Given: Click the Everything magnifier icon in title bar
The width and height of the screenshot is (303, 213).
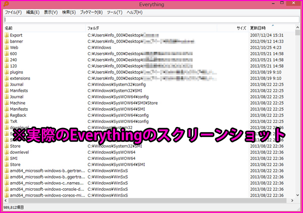Looking at the screenshot, I should point(6,4).
